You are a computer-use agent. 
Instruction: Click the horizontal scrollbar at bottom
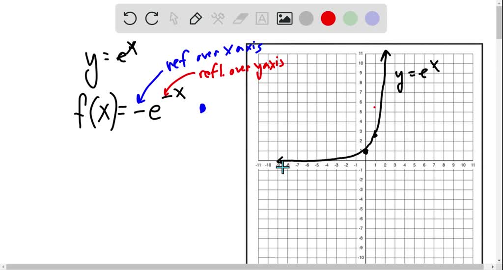[x=245, y=267]
